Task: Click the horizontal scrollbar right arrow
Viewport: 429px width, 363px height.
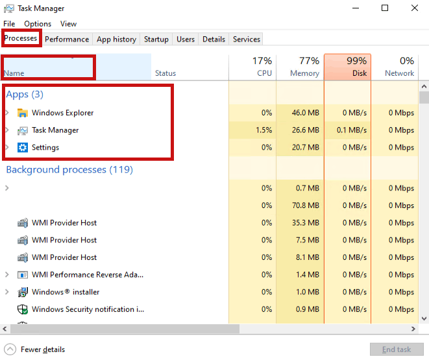Action: (x=413, y=329)
